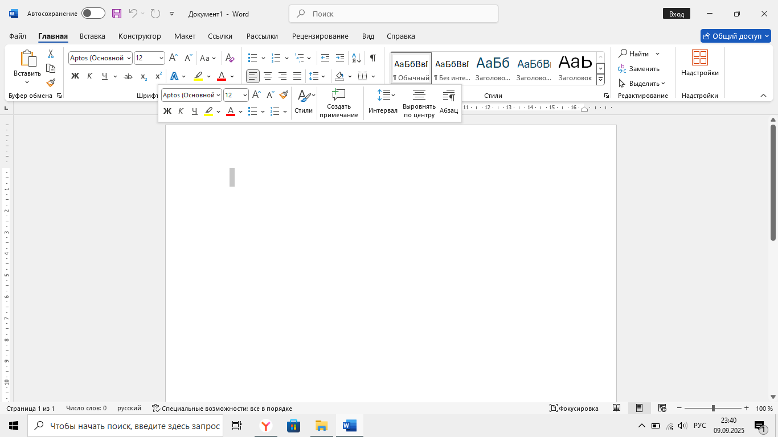778x437 pixels.
Task: Toggle center alignment in the ribbon
Action: coord(268,76)
